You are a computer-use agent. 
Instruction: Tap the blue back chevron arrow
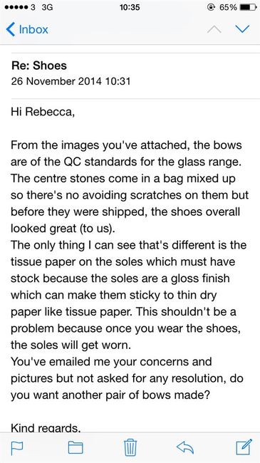pyautogui.click(x=11, y=29)
